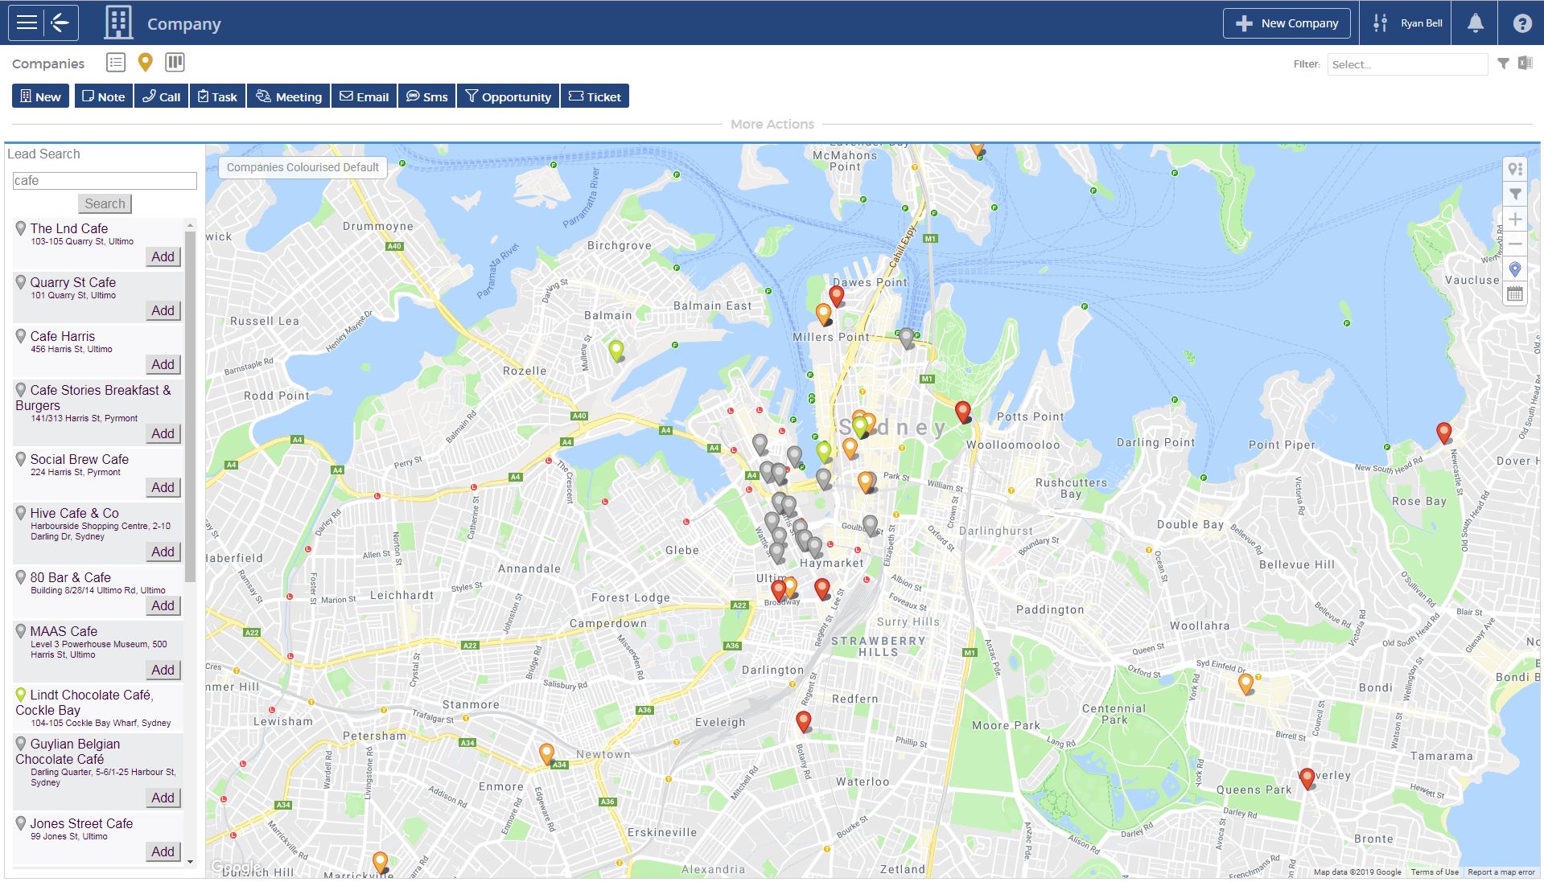Open the help question mark icon
Screen dimensions: 1544x882
click(1521, 23)
